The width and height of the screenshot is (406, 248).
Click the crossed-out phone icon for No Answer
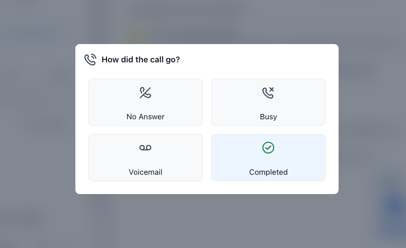pos(145,93)
